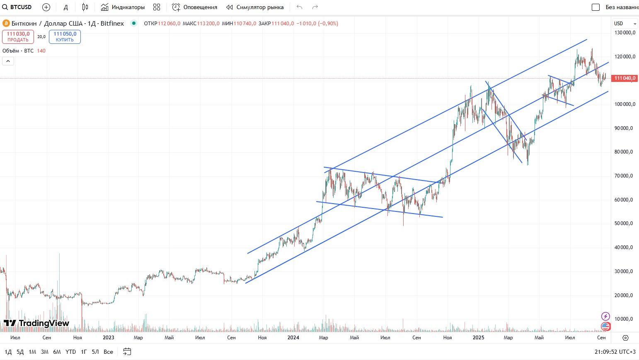Screen dimensions: 639x360
Task: Open the Д timeframe interval dropdown
Action: tap(65, 7)
